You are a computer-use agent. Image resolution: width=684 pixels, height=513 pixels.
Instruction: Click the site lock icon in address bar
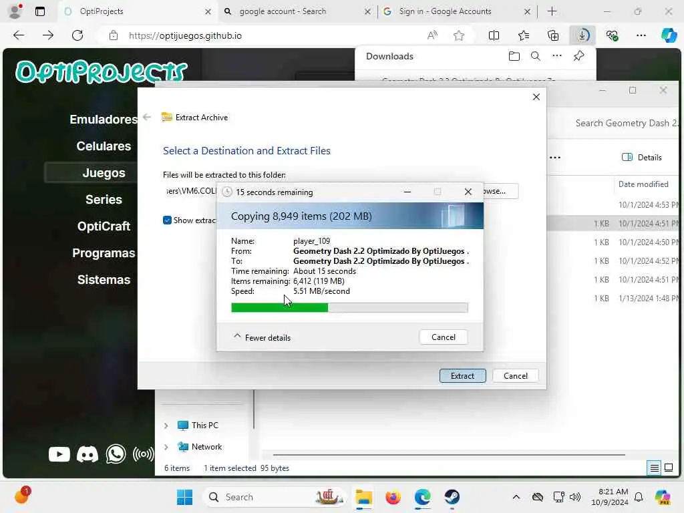click(114, 35)
